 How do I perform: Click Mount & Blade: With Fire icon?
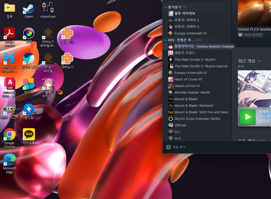pos(171,112)
